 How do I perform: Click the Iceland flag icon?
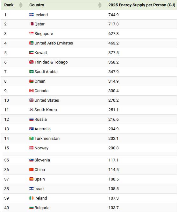click(32, 15)
